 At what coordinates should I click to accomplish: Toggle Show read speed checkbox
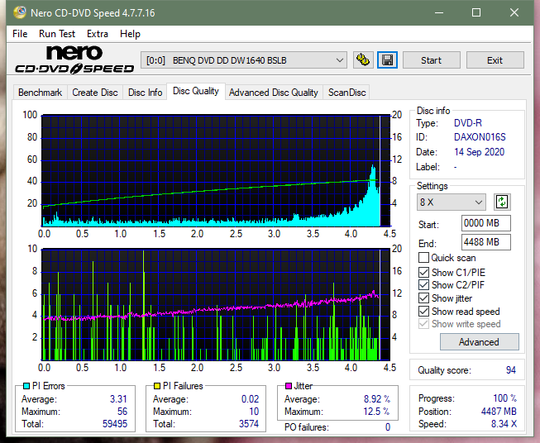[x=423, y=311]
